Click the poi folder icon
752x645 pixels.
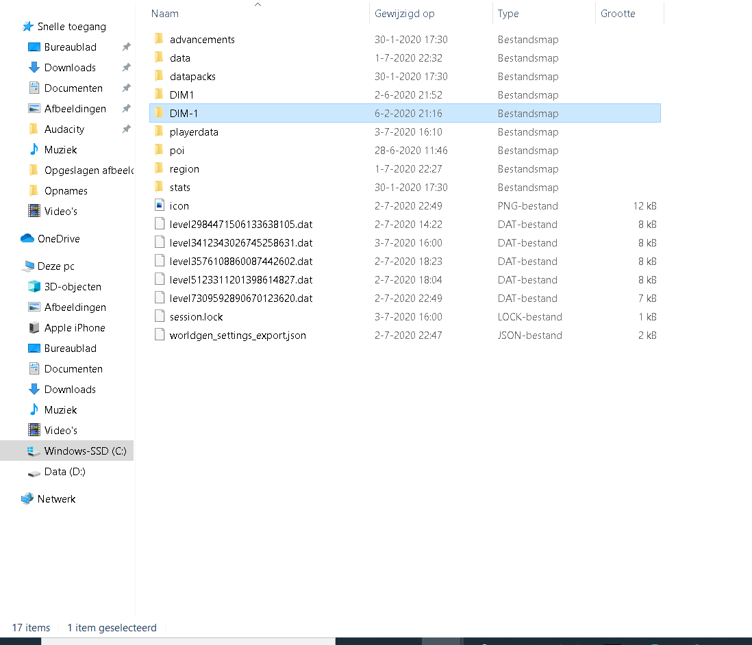click(x=159, y=150)
